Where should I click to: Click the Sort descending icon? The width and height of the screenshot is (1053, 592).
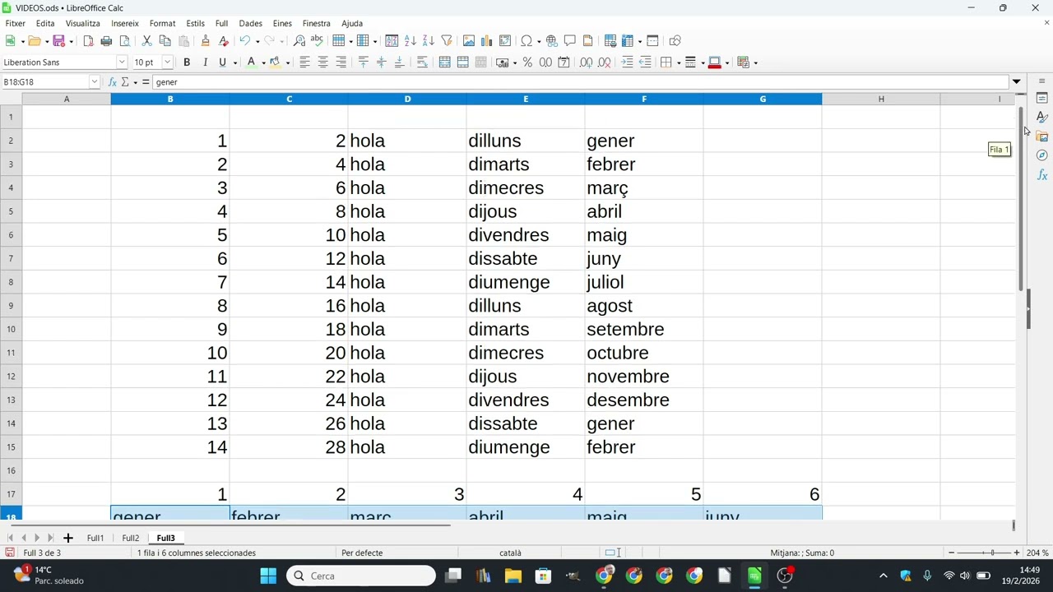428,40
